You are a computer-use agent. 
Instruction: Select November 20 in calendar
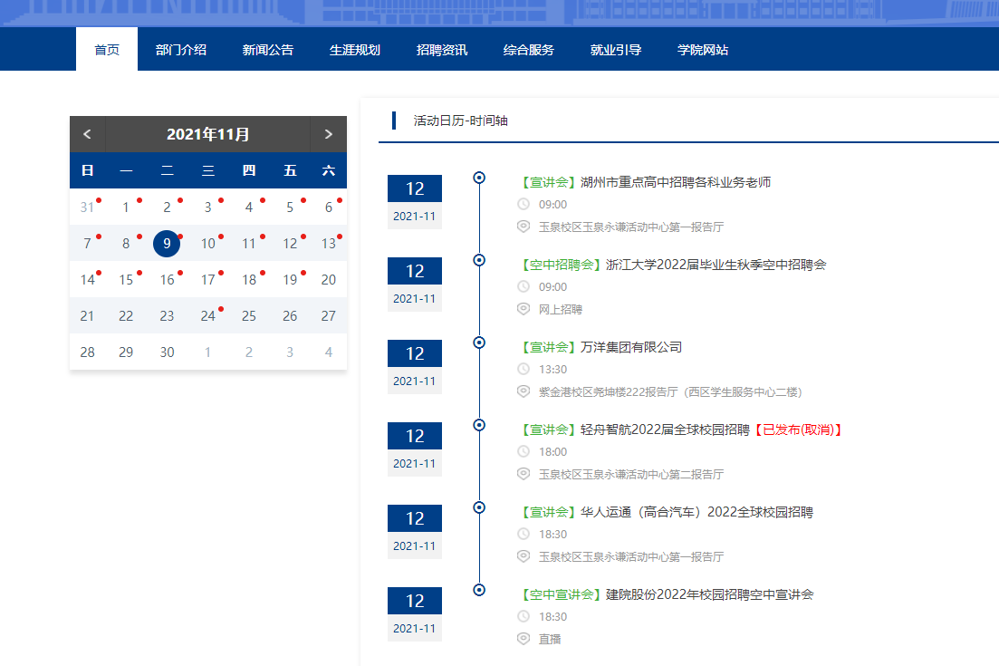(329, 280)
